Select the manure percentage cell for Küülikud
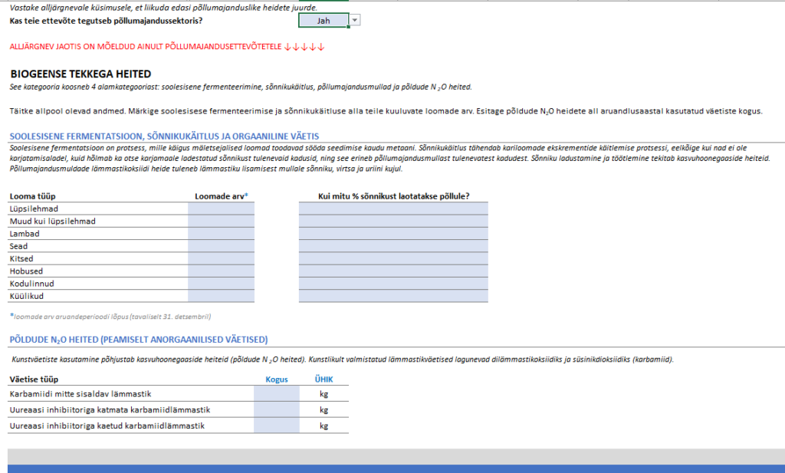The image size is (785, 473). [x=393, y=296]
